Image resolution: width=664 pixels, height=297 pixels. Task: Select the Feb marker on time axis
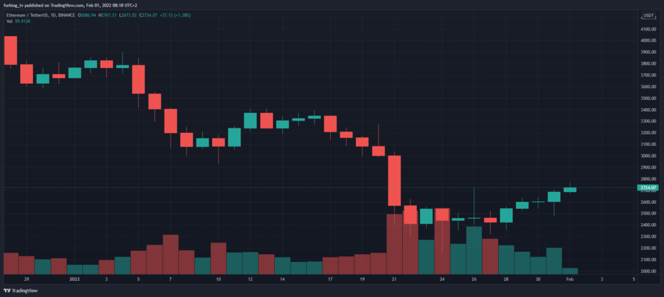570,279
